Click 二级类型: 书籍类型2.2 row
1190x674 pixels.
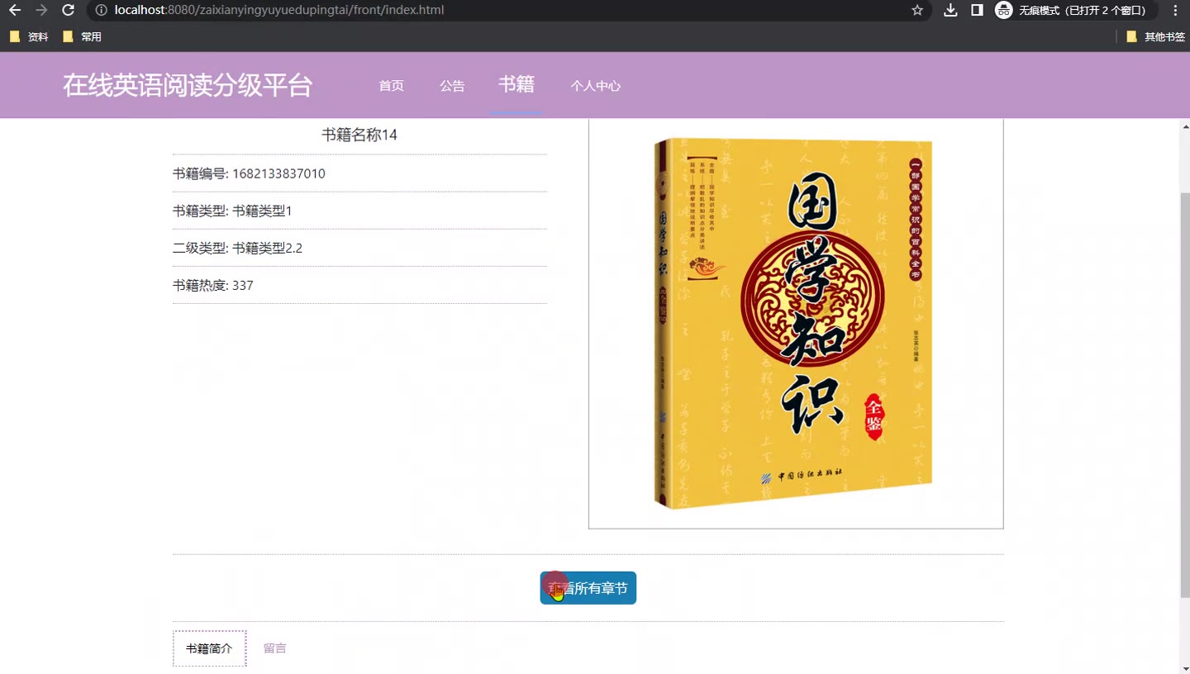tap(359, 248)
